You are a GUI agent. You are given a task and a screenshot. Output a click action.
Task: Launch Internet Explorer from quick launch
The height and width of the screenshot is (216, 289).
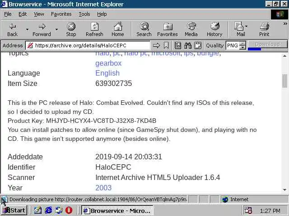[x=48, y=210]
